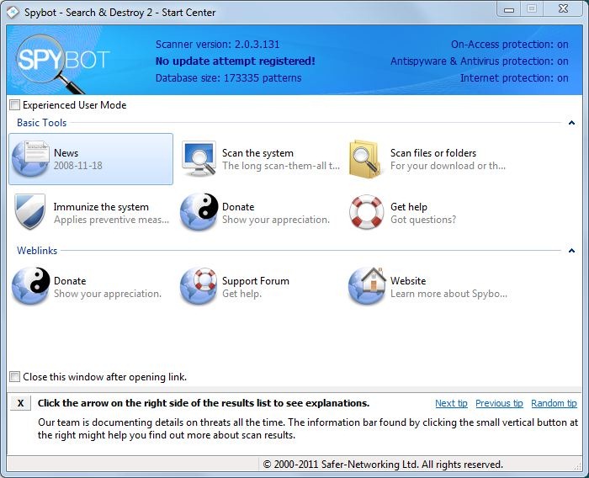
Task: Close the Spybot Start Center window
Action: coord(563,9)
